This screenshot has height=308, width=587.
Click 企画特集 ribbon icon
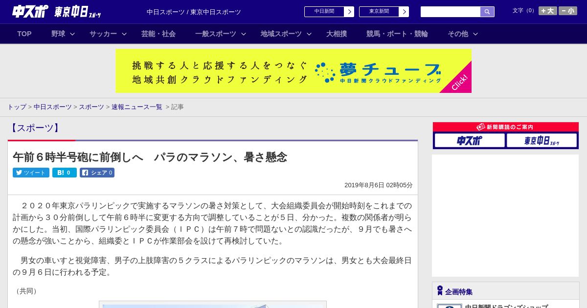[x=440, y=291]
